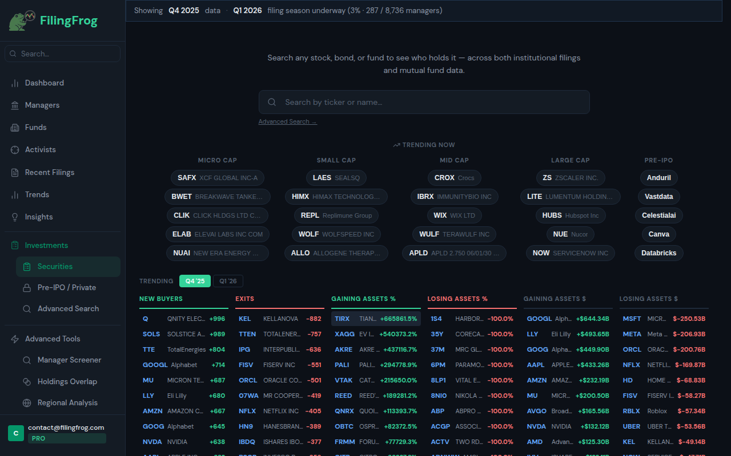
Task: Select the CROX Crocs trending ticker
Action: click(454, 177)
